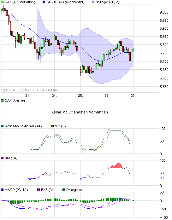
Task: Click the magenta EXP (9) swatch
Action: click(39, 190)
